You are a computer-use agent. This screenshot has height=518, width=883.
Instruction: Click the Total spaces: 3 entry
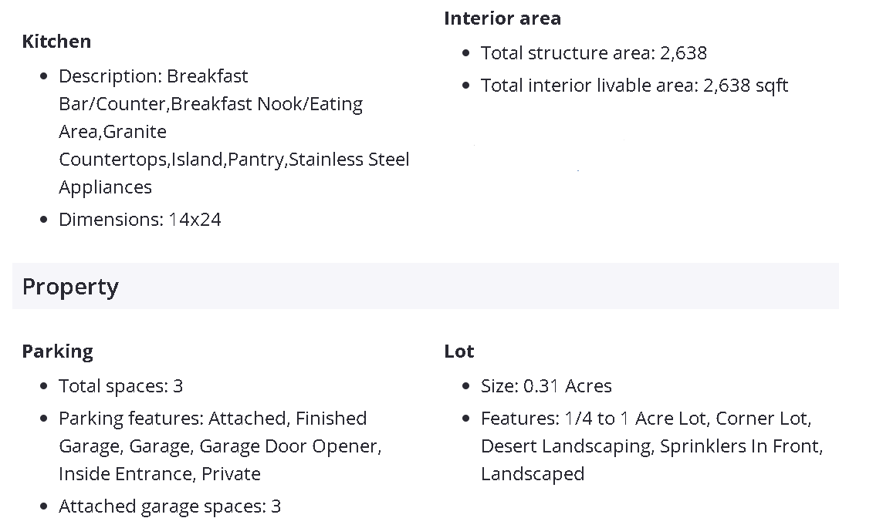[x=120, y=386]
